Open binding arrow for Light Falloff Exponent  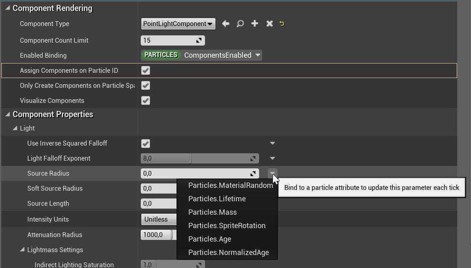273,158
